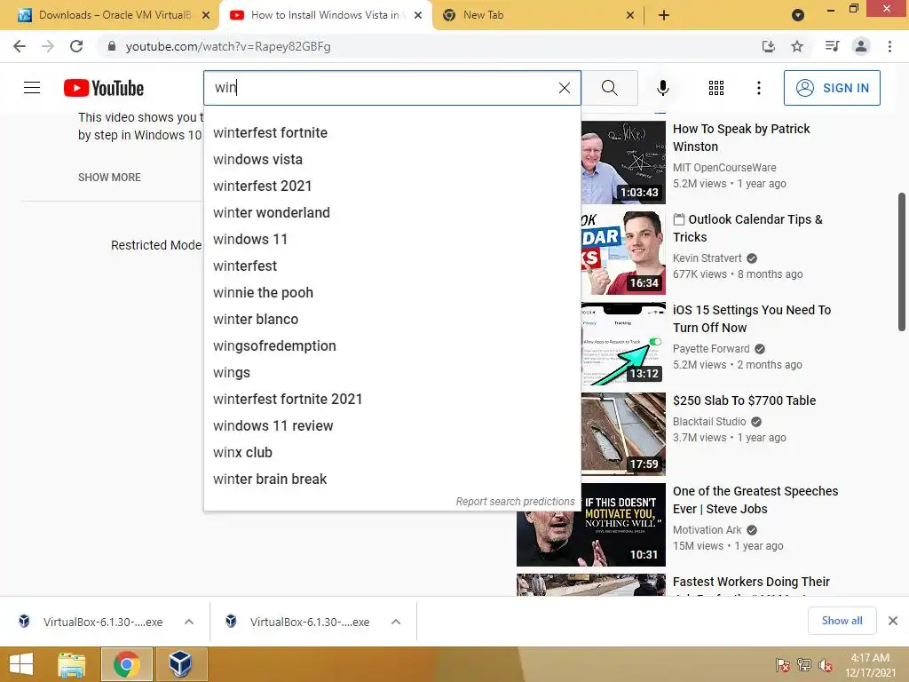Select suggestion "winx club"
The width and height of the screenshot is (909, 682).
pos(392,453)
